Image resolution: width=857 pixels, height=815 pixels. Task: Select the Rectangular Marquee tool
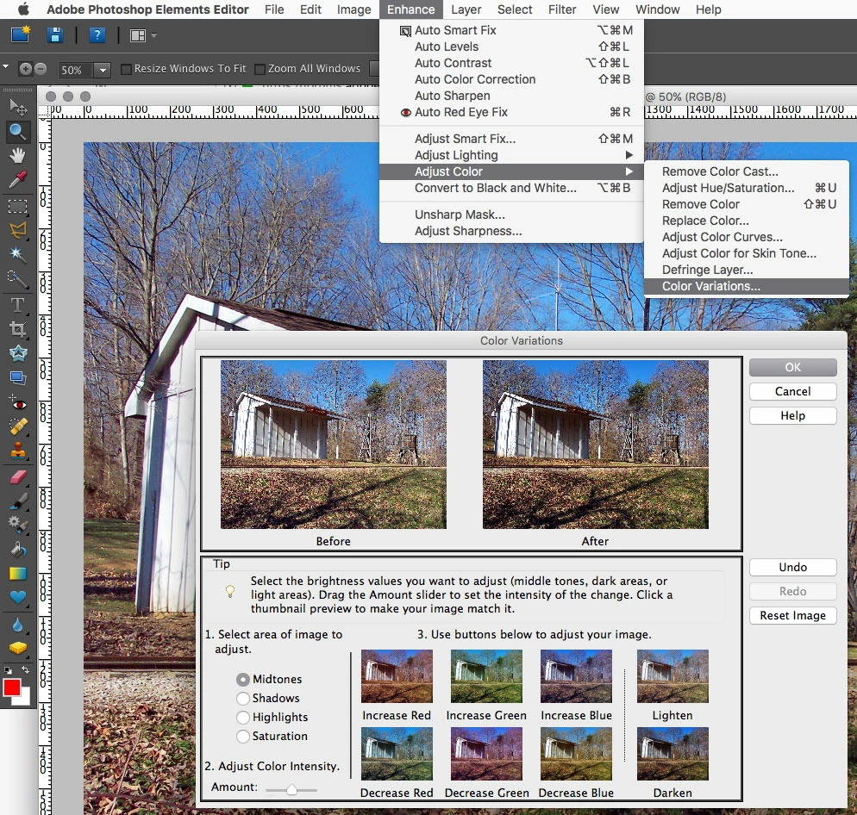pyautogui.click(x=17, y=207)
